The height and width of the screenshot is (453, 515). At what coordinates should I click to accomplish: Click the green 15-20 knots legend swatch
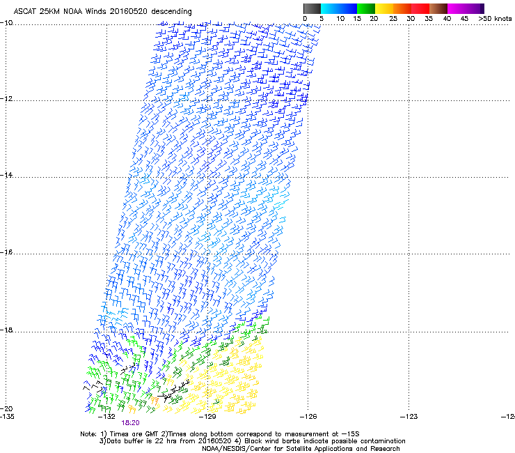coord(366,8)
